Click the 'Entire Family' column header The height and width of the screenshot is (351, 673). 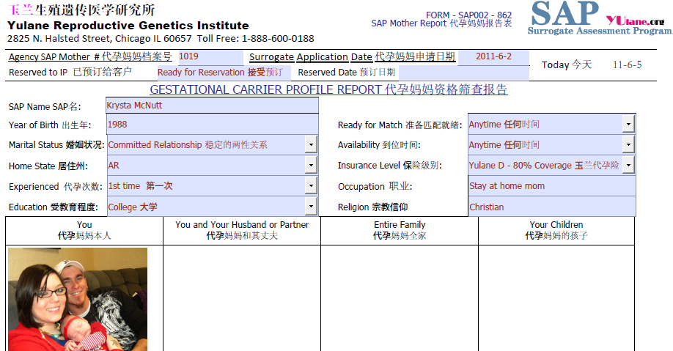(x=400, y=230)
